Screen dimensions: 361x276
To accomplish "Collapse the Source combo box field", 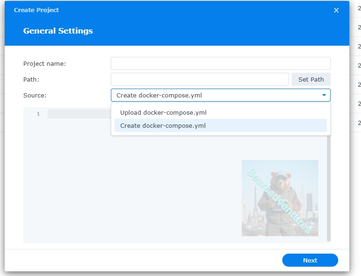I will [x=214, y=95].
